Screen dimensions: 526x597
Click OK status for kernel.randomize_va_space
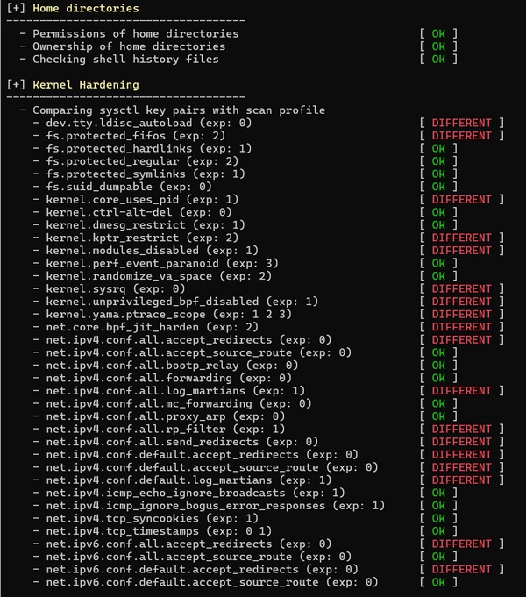[x=438, y=276]
